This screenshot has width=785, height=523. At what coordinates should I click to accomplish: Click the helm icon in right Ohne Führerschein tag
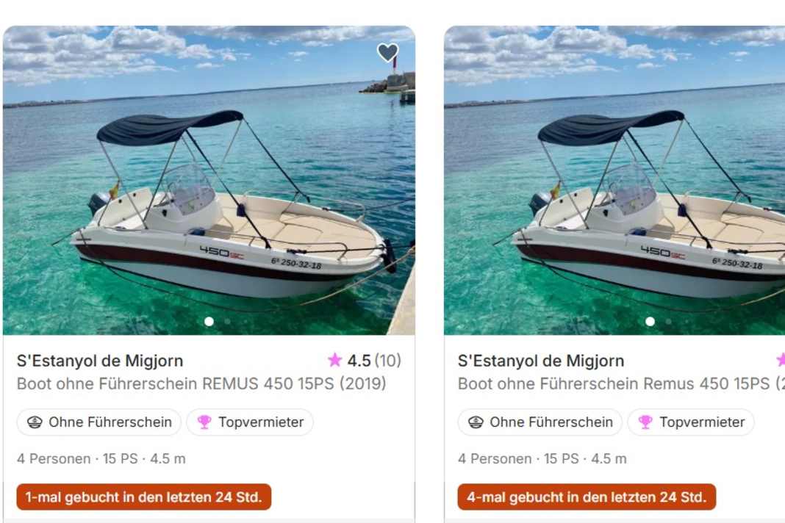coord(476,422)
